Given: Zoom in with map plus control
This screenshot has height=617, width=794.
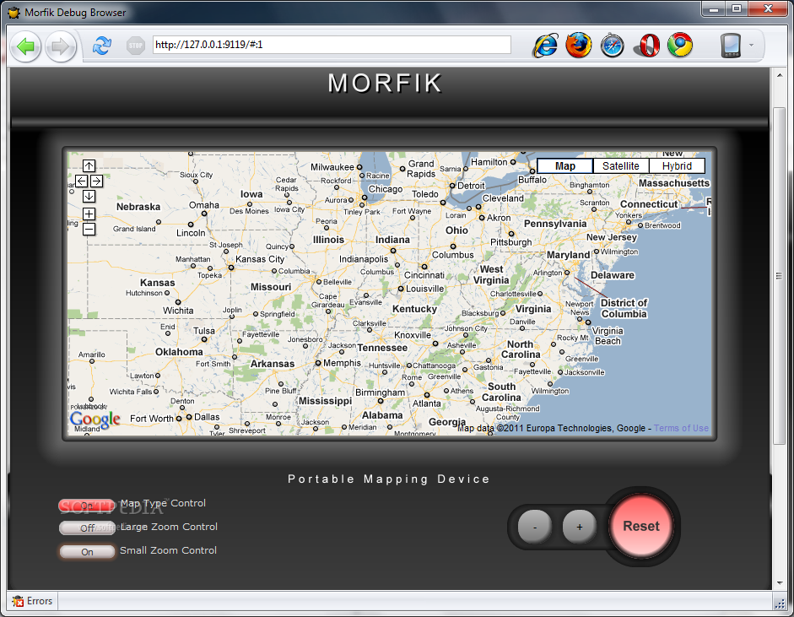Looking at the screenshot, I should coord(89,214).
